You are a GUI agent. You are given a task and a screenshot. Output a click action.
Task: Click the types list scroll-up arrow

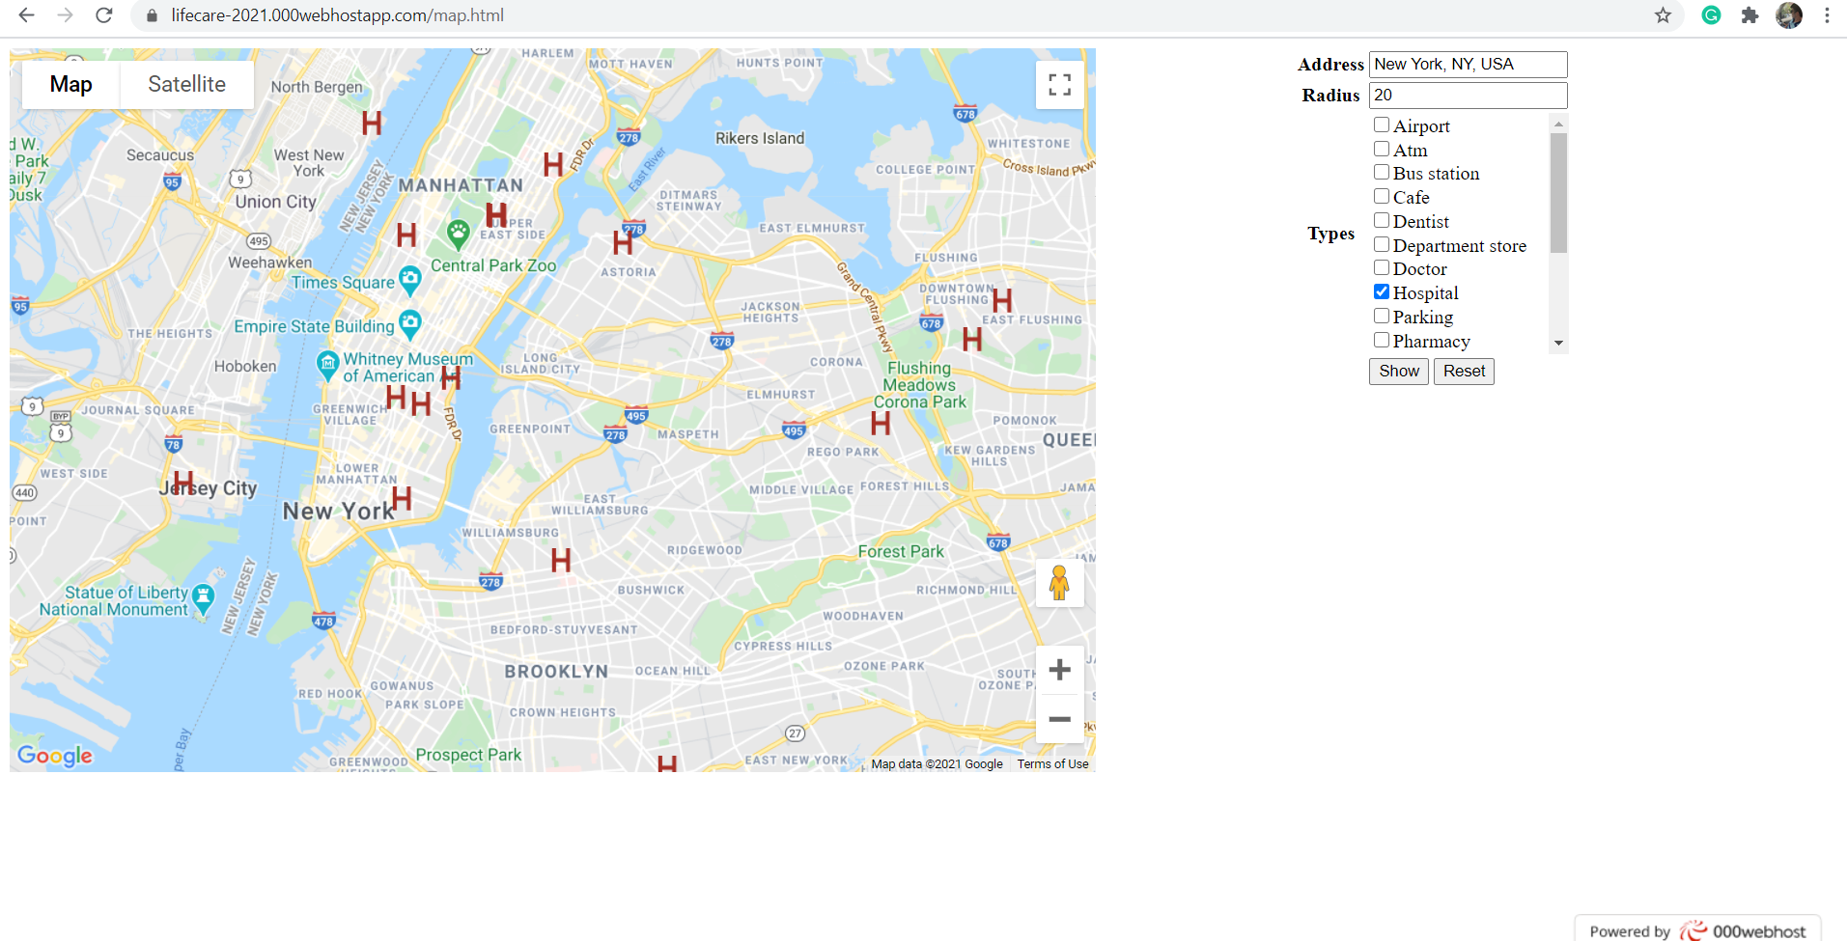point(1558,124)
